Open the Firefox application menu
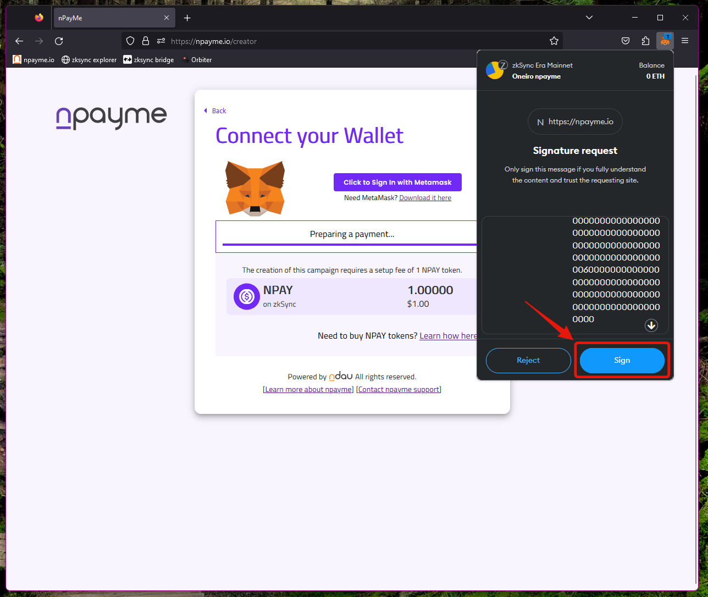 pos(685,41)
